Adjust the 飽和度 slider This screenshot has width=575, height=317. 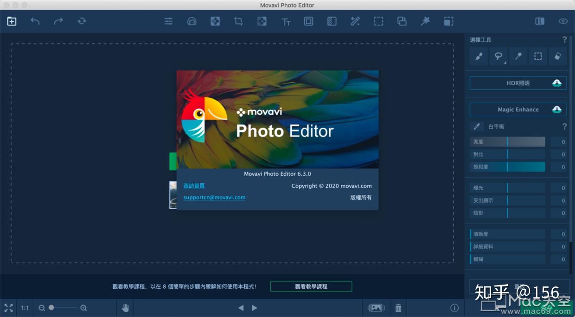(x=508, y=167)
